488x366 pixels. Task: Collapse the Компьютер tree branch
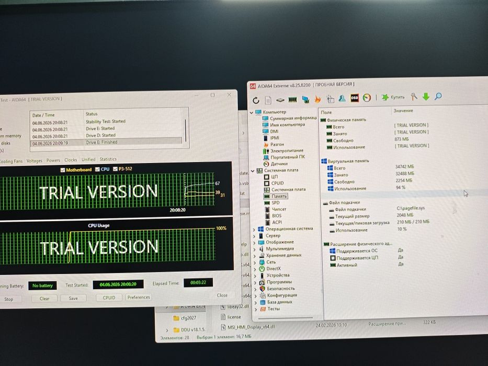click(x=252, y=112)
